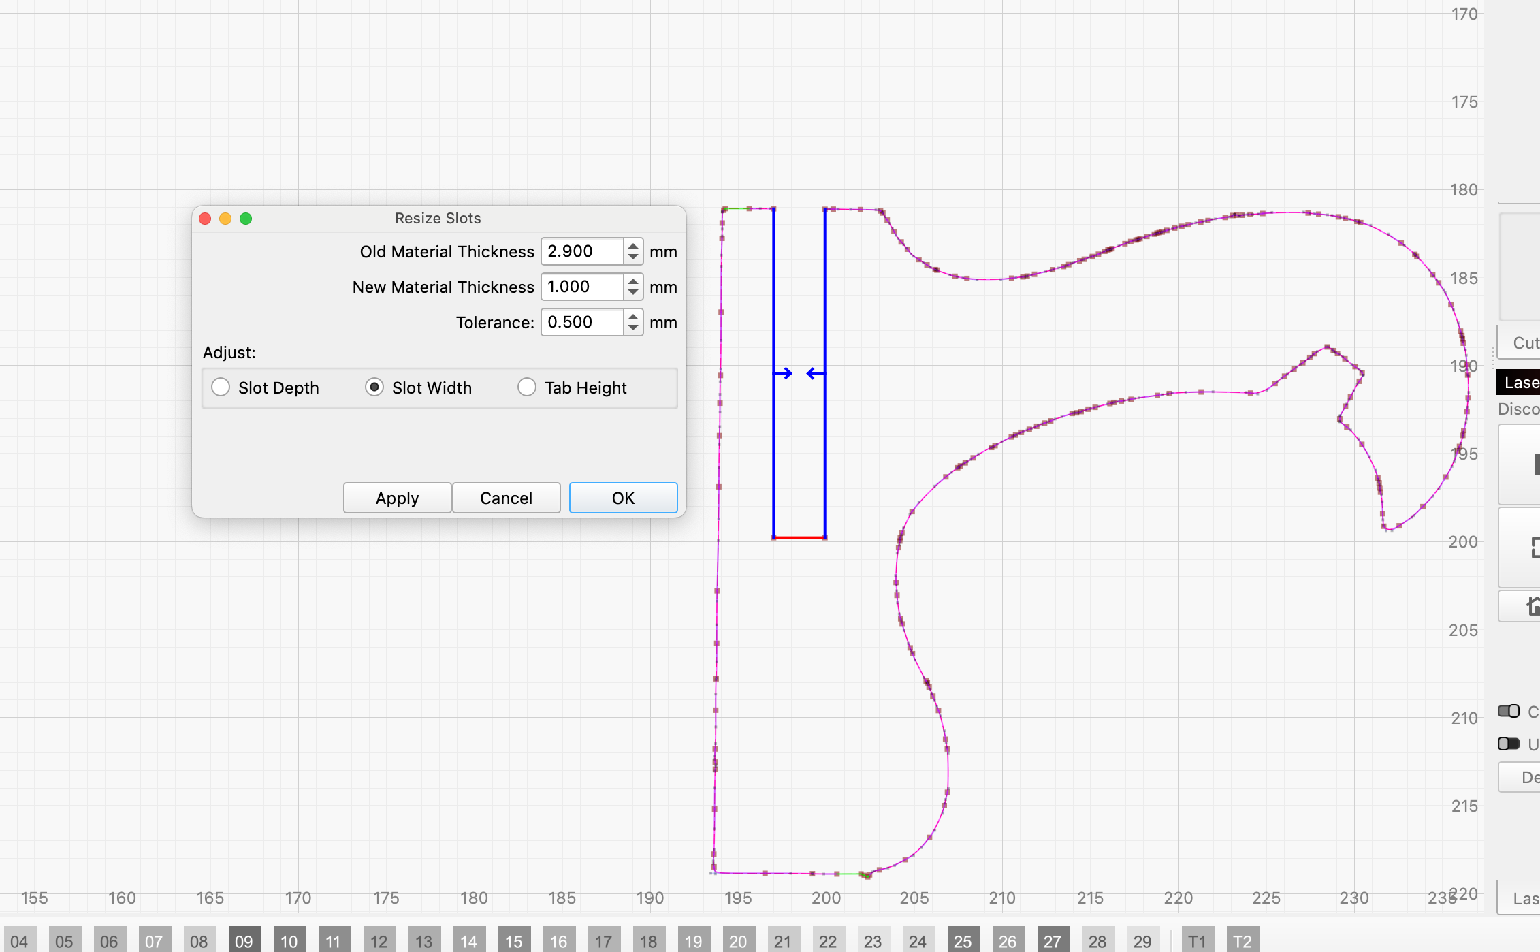Click the Apply button
1540x952 pixels.
coord(397,498)
